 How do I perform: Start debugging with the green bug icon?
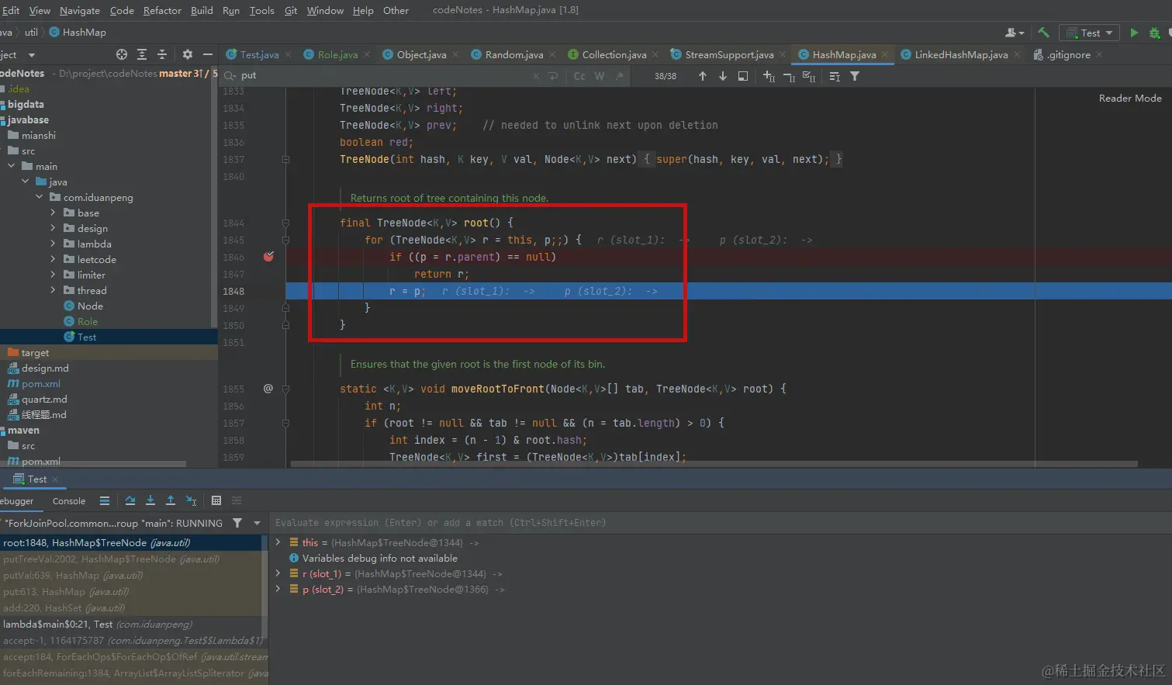(x=1154, y=33)
